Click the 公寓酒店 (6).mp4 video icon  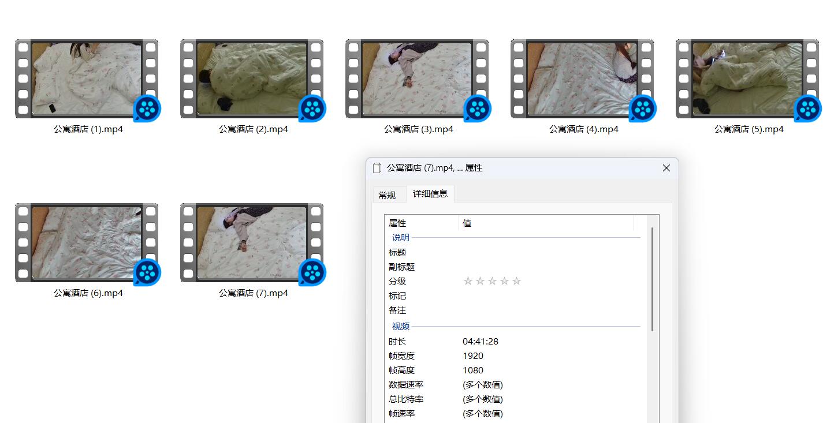coord(87,242)
